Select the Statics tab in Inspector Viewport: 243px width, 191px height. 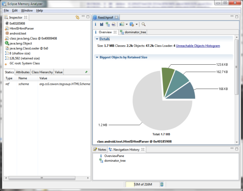coord(9,72)
